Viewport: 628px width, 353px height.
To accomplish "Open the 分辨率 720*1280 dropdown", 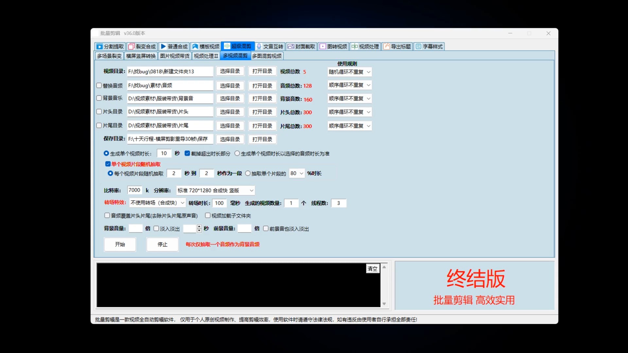I will [216, 190].
